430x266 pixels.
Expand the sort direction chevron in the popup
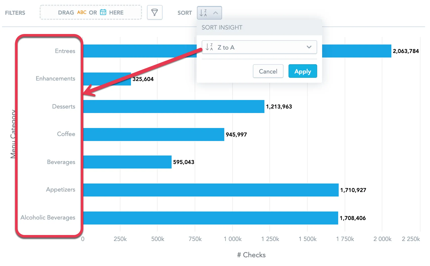coord(309,47)
